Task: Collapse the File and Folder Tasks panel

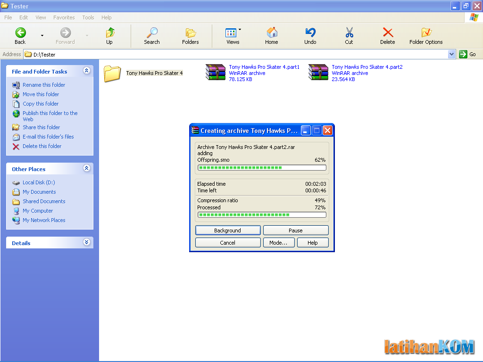Action: point(87,71)
